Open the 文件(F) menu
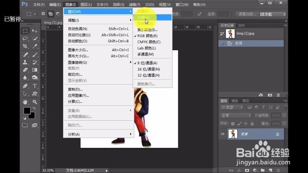The width and height of the screenshot is (308, 173). coord(39,5)
